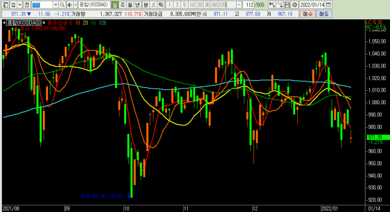Choose the 5 interval button
The width and height of the screenshot is (390, 212).
point(184,5)
